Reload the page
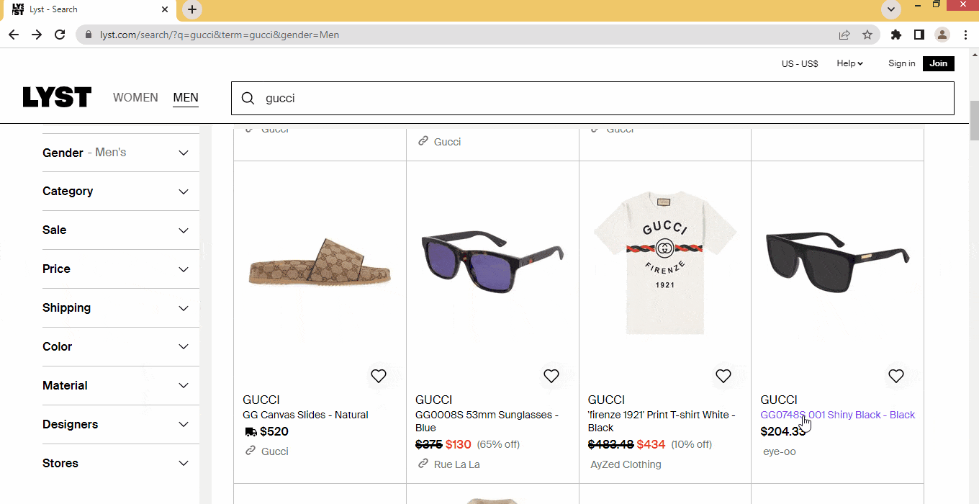Image resolution: width=979 pixels, height=504 pixels. click(x=60, y=35)
